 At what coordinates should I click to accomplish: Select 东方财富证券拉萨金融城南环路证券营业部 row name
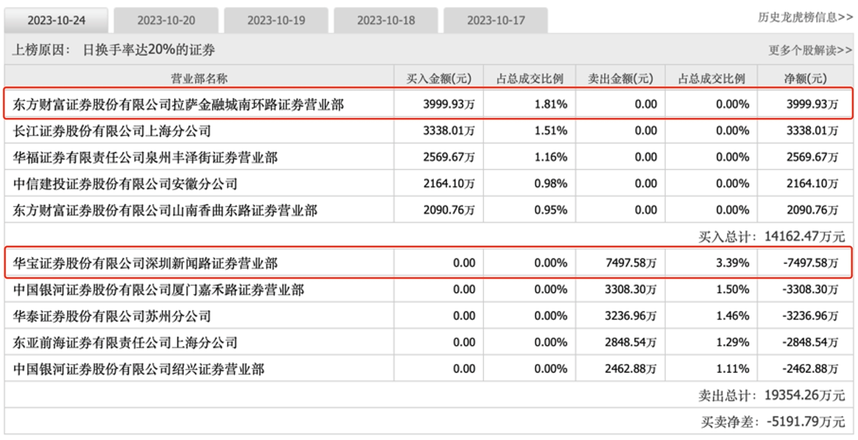click(x=178, y=104)
